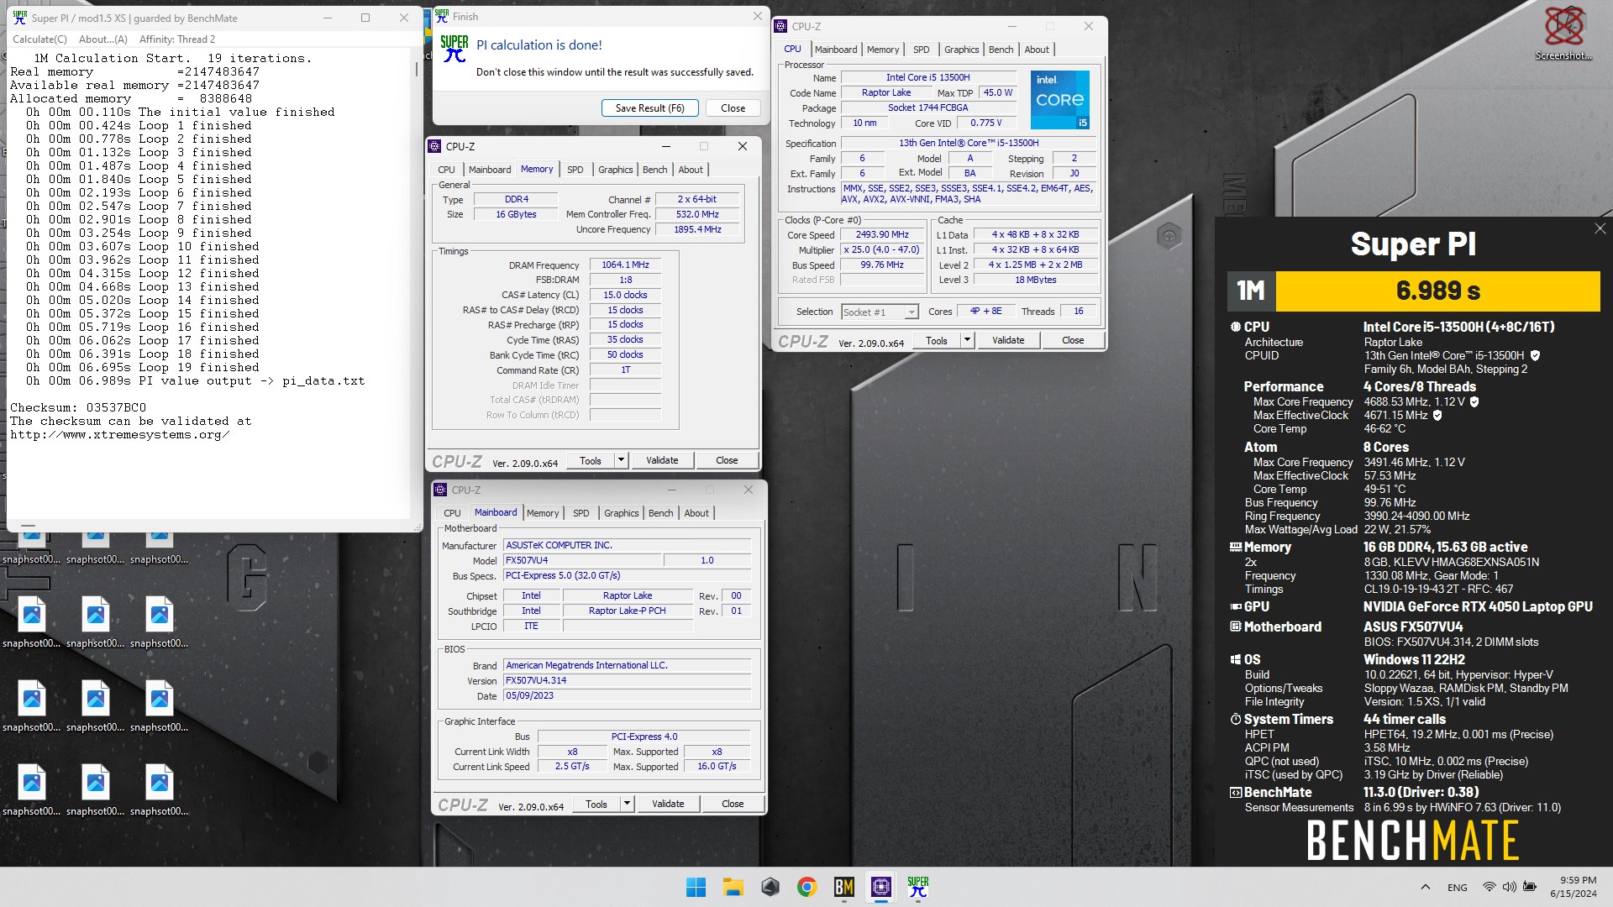This screenshot has width=1613, height=907.
Task: Click the Core Speed value 2493.90 MHz
Action: 882,234
